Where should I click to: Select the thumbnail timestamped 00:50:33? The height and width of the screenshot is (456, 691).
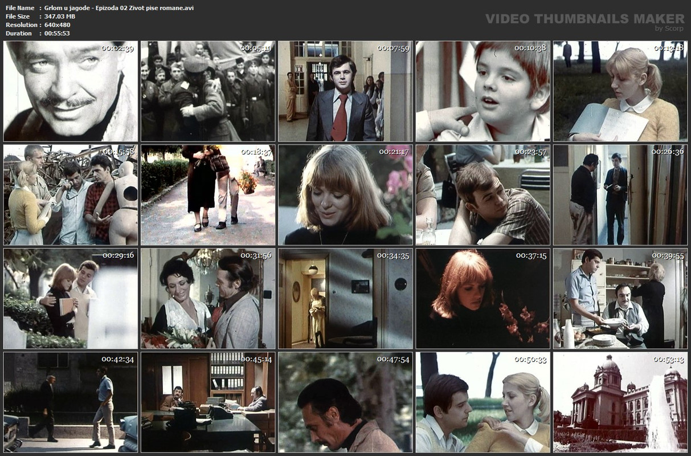(483, 402)
